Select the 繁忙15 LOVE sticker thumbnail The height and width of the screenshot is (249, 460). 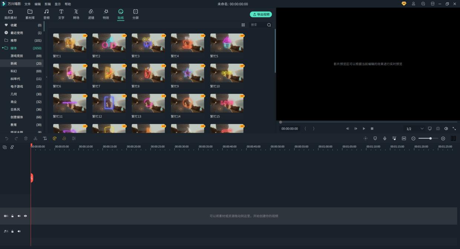coord(227,103)
